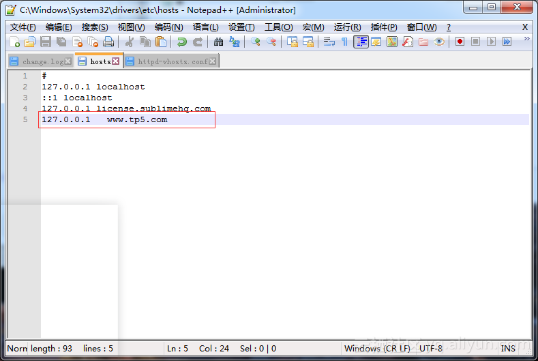This screenshot has width=538, height=361.
Task: Open a file with the folder toolbar icon
Action: click(30, 42)
